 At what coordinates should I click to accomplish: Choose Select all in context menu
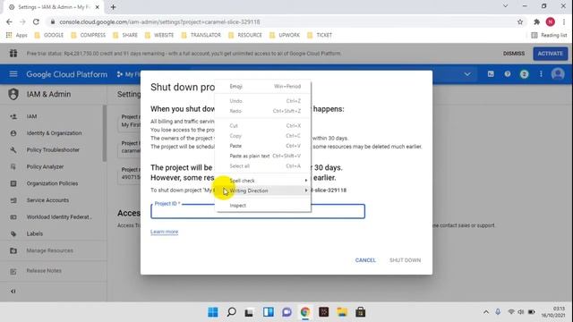pyautogui.click(x=262, y=166)
